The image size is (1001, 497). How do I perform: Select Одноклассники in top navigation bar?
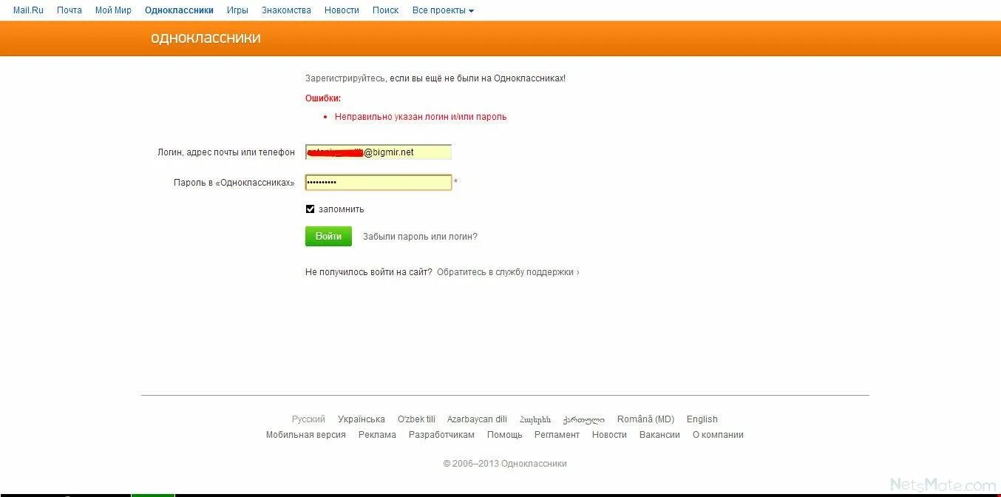[179, 10]
